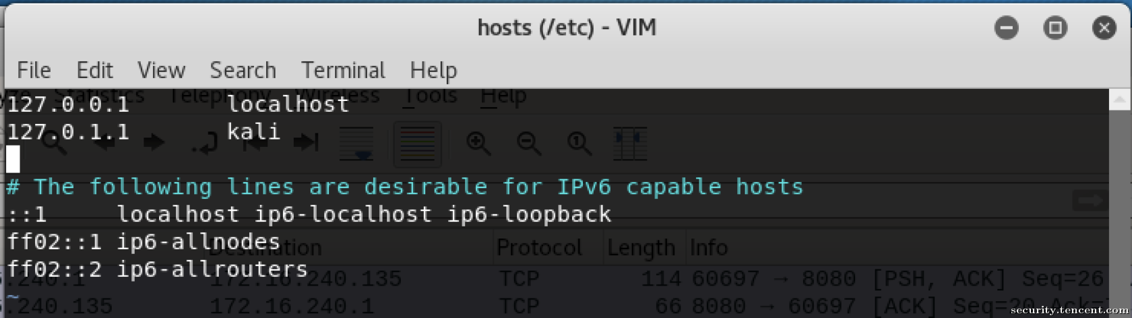Click the scrollbar up arrow
The image size is (1132, 318).
tap(1119, 100)
